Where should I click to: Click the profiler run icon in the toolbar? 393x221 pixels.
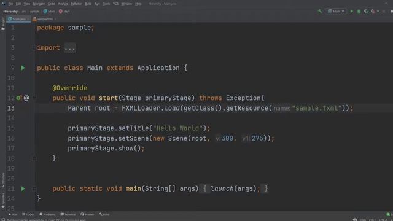373,11
